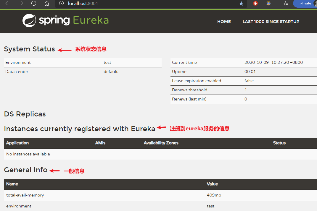317x211 pixels.
Task: Click the Application column header
Action: [x=17, y=143]
